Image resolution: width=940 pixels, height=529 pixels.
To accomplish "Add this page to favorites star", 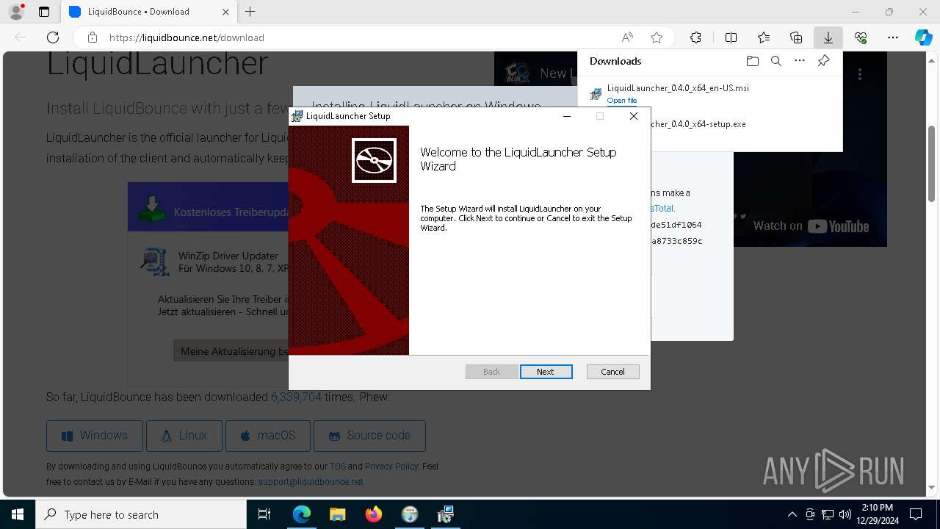I will coord(657,37).
